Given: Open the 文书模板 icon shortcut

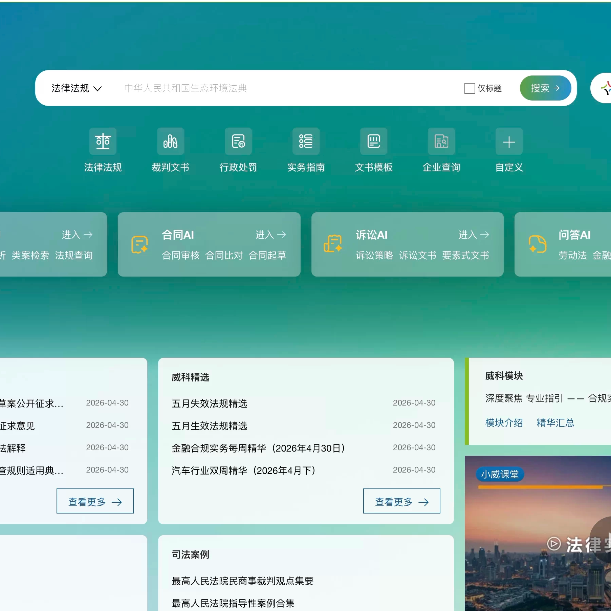Looking at the screenshot, I should click(x=374, y=141).
